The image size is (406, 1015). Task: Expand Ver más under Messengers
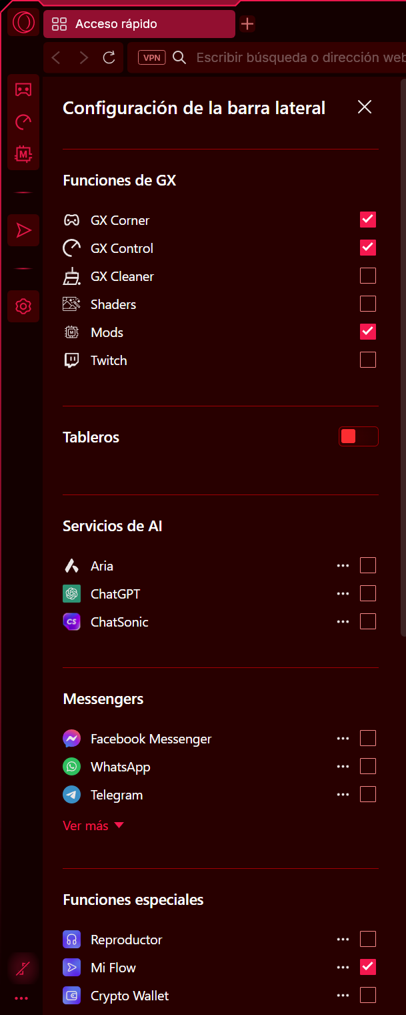pos(93,825)
